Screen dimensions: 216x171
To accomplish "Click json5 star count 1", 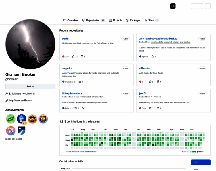I will click(x=151, y=108).
